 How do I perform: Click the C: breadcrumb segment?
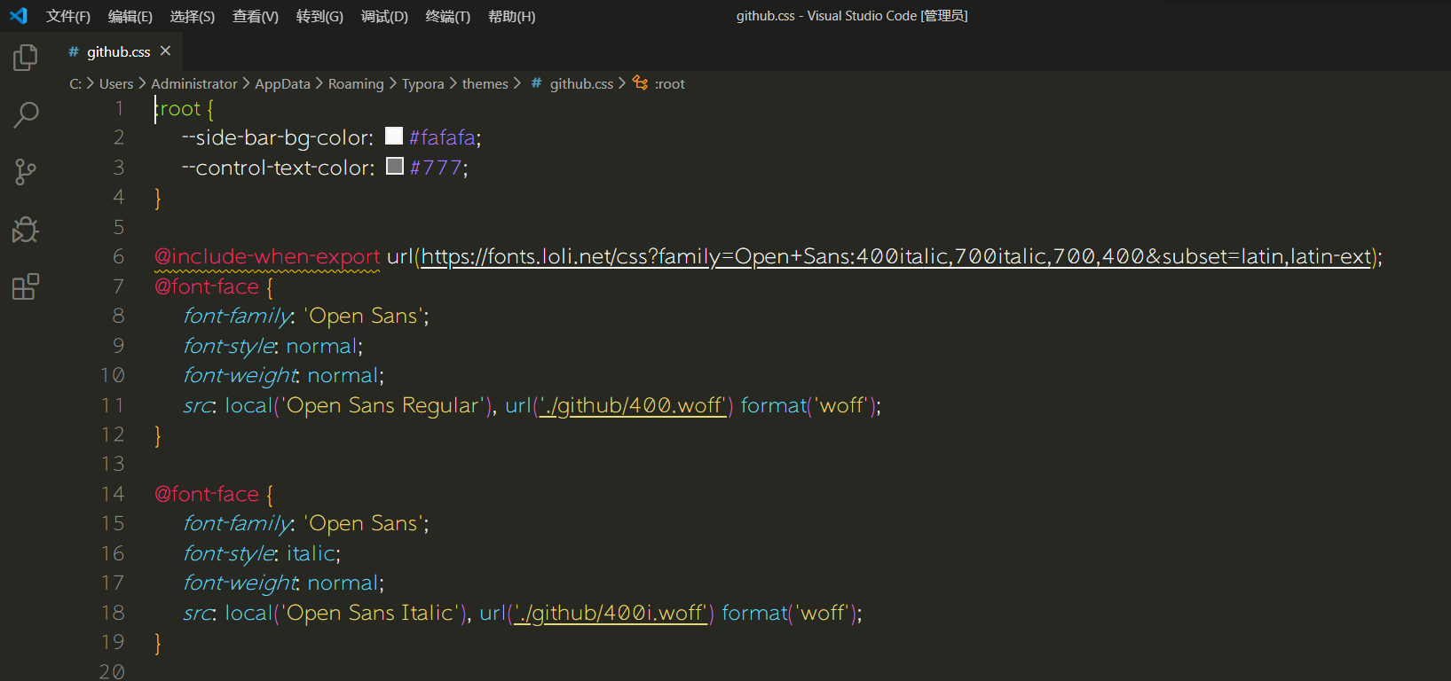[x=75, y=83]
